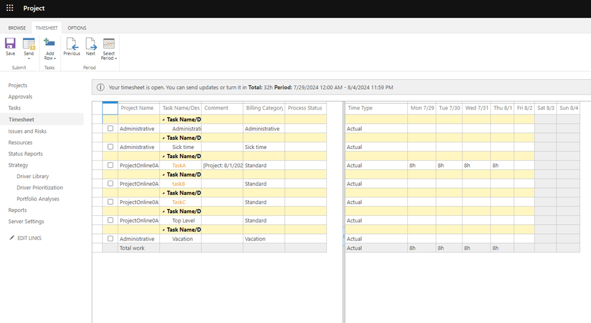Image resolution: width=591 pixels, height=323 pixels.
Task: Check the Sick time row checkbox
Action: [110, 147]
